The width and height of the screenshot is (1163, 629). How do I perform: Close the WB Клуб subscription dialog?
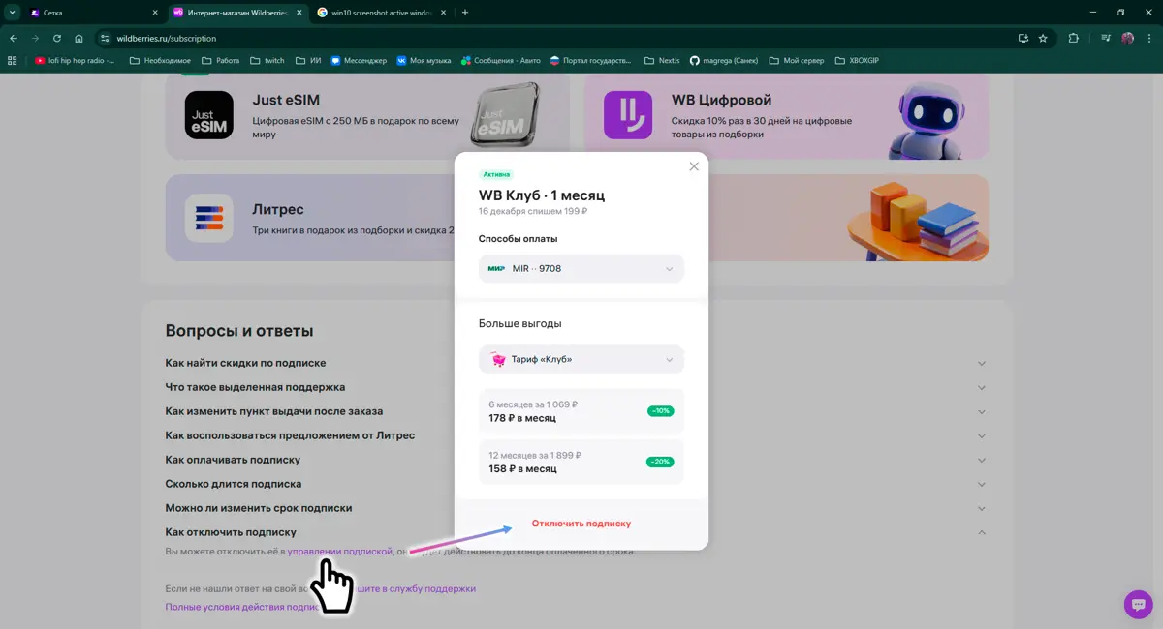694,166
